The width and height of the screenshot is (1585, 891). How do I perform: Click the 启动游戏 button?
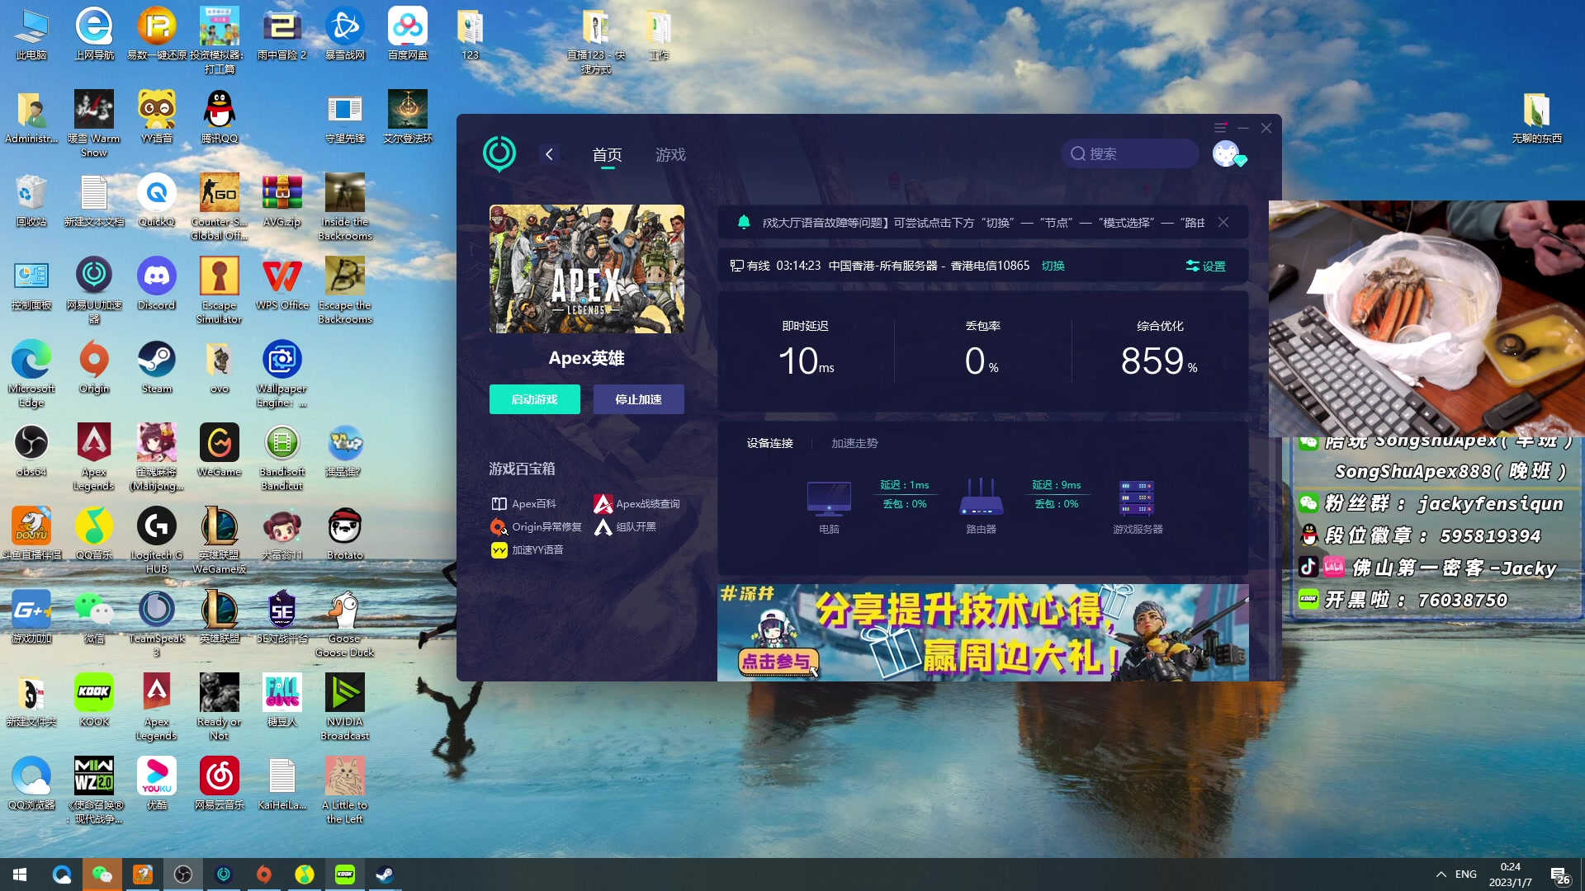click(534, 399)
